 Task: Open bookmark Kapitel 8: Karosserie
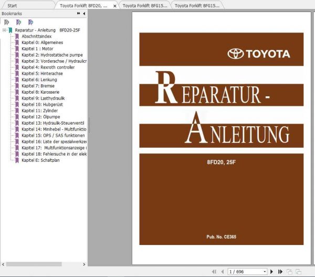tap(40, 92)
